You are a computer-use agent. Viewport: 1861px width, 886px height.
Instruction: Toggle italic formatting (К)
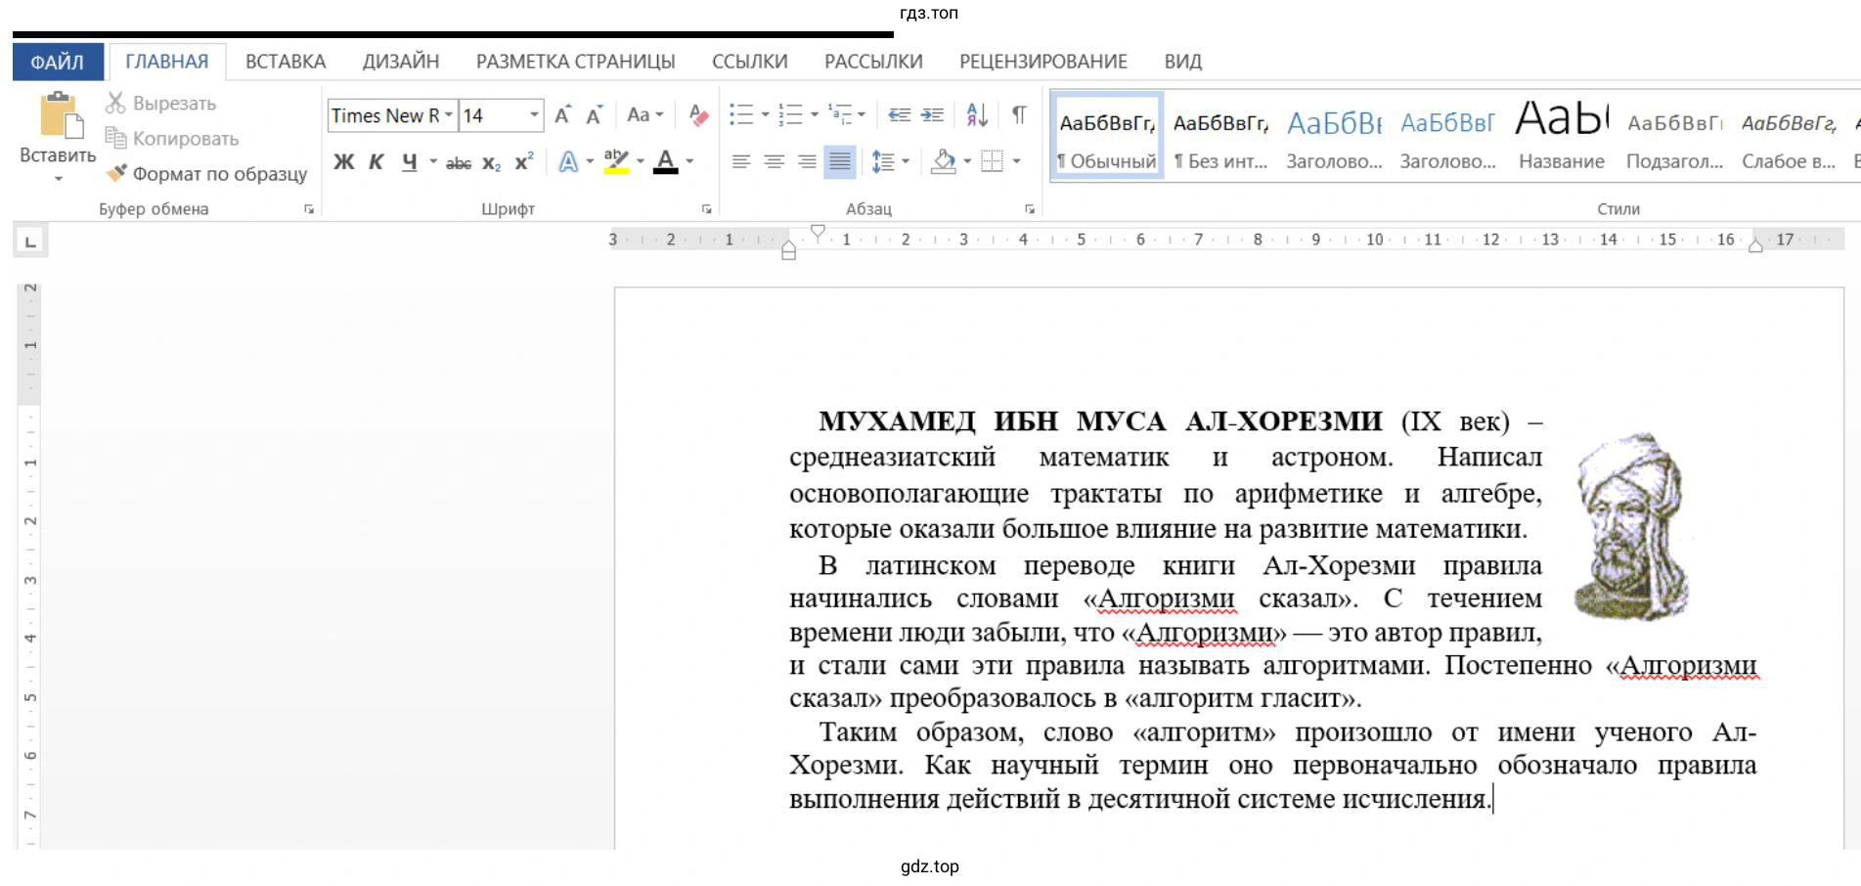(377, 161)
